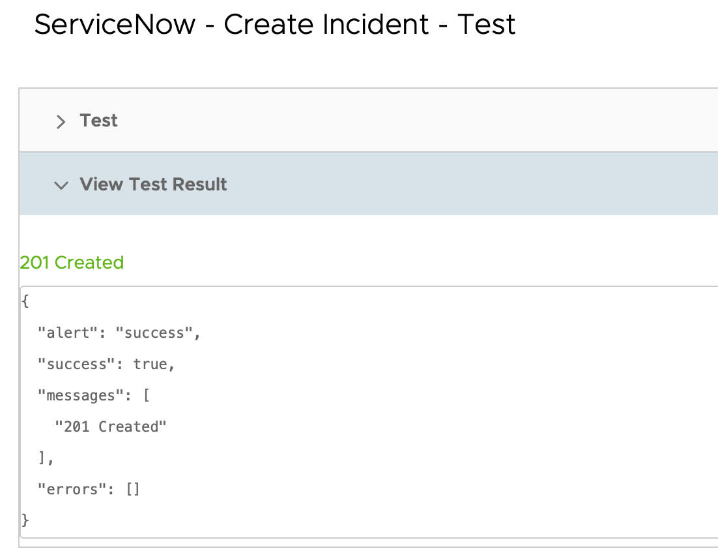Click the success true line in the JSON
Screen dimensions: 718x553
click(x=106, y=364)
